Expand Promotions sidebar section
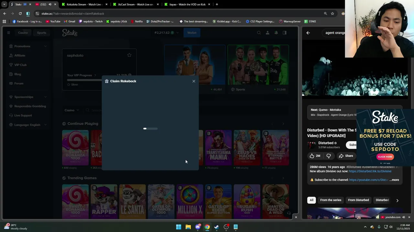This screenshot has height=232, width=414. click(45, 46)
